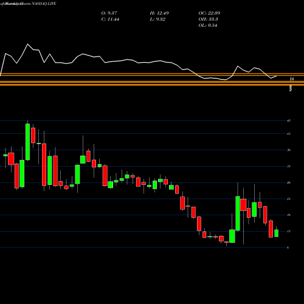Image resolution: width=304 pixels, height=304 pixels.
Task: Click the price axis label 6
Action: [288, 247]
